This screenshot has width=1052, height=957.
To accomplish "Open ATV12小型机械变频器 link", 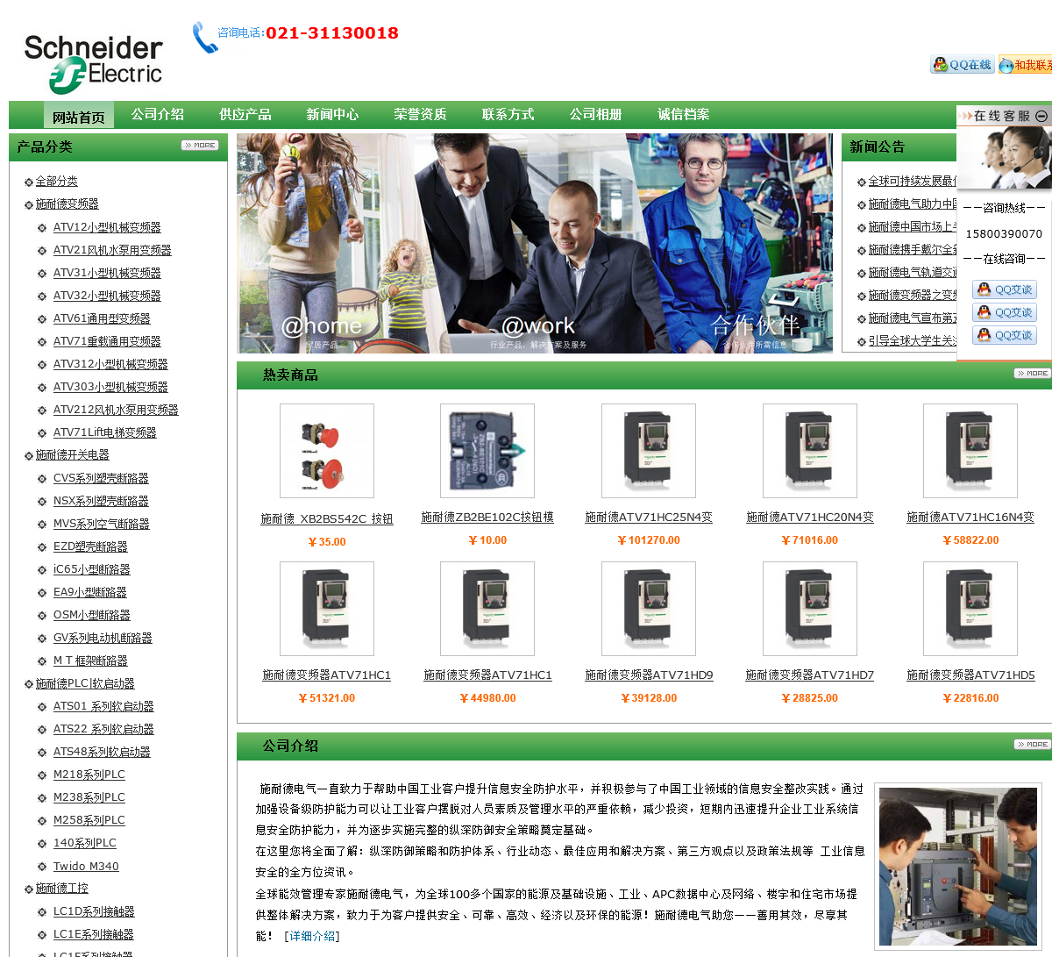I will tap(107, 227).
